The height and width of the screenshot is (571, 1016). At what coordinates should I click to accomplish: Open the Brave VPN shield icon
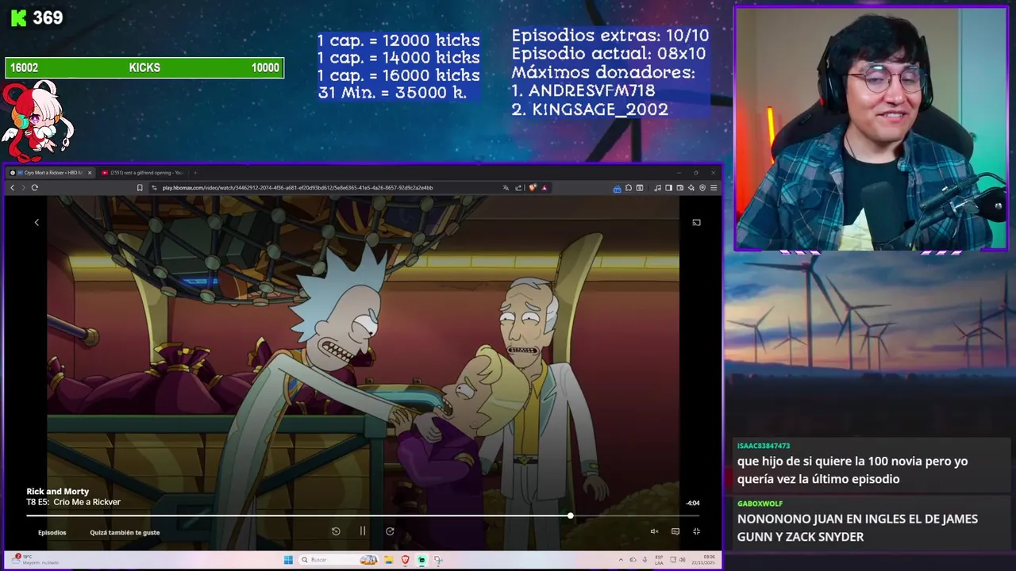[x=702, y=188]
